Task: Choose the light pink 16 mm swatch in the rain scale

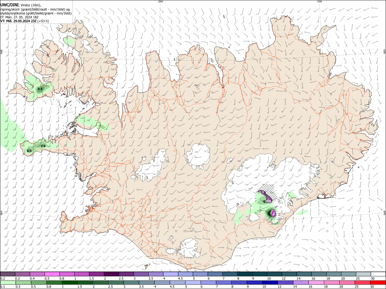Action: [316, 282]
